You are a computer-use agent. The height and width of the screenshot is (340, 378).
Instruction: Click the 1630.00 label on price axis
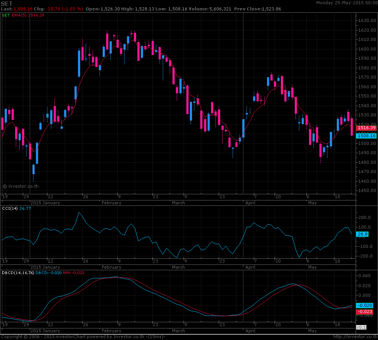(367, 20)
